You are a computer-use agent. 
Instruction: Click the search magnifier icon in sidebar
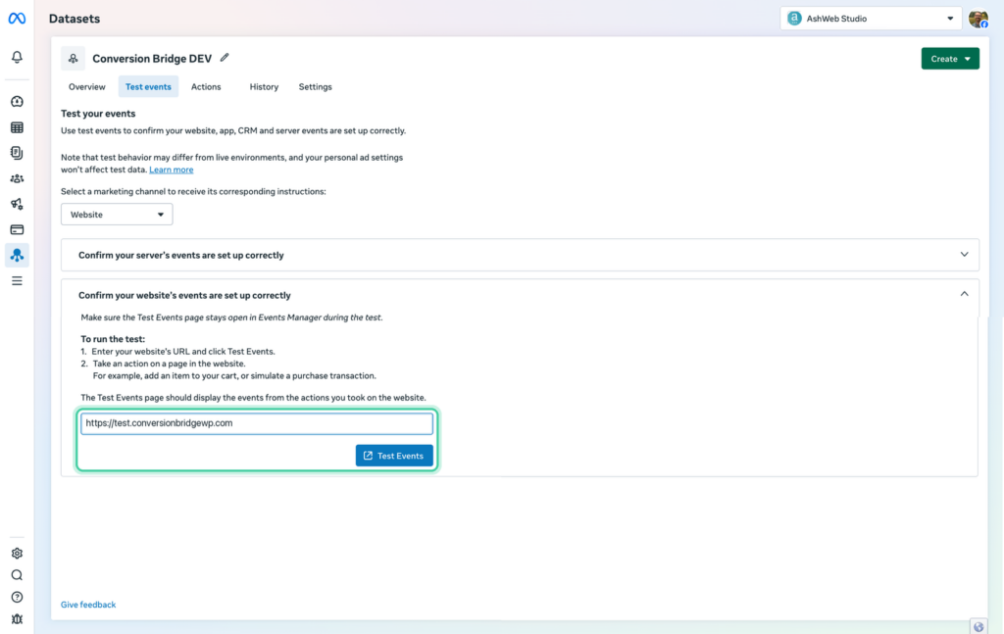click(x=17, y=575)
